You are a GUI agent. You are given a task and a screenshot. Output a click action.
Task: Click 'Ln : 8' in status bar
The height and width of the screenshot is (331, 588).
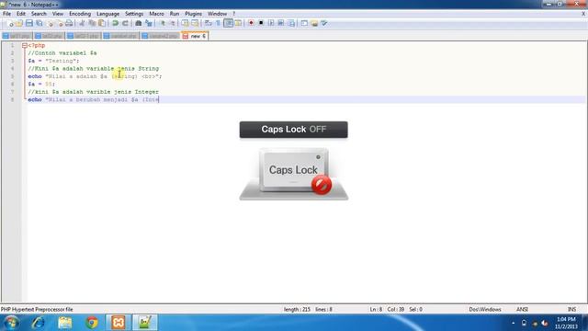[x=376, y=309]
